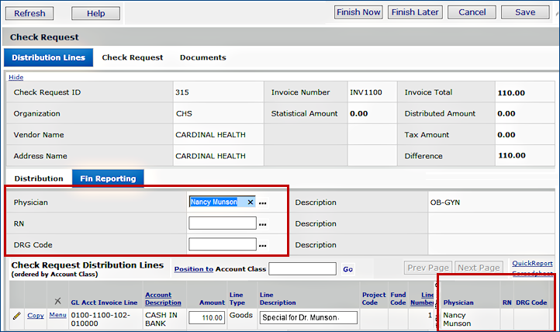Click the Finish Now button
560x332 pixels.
(x=358, y=12)
